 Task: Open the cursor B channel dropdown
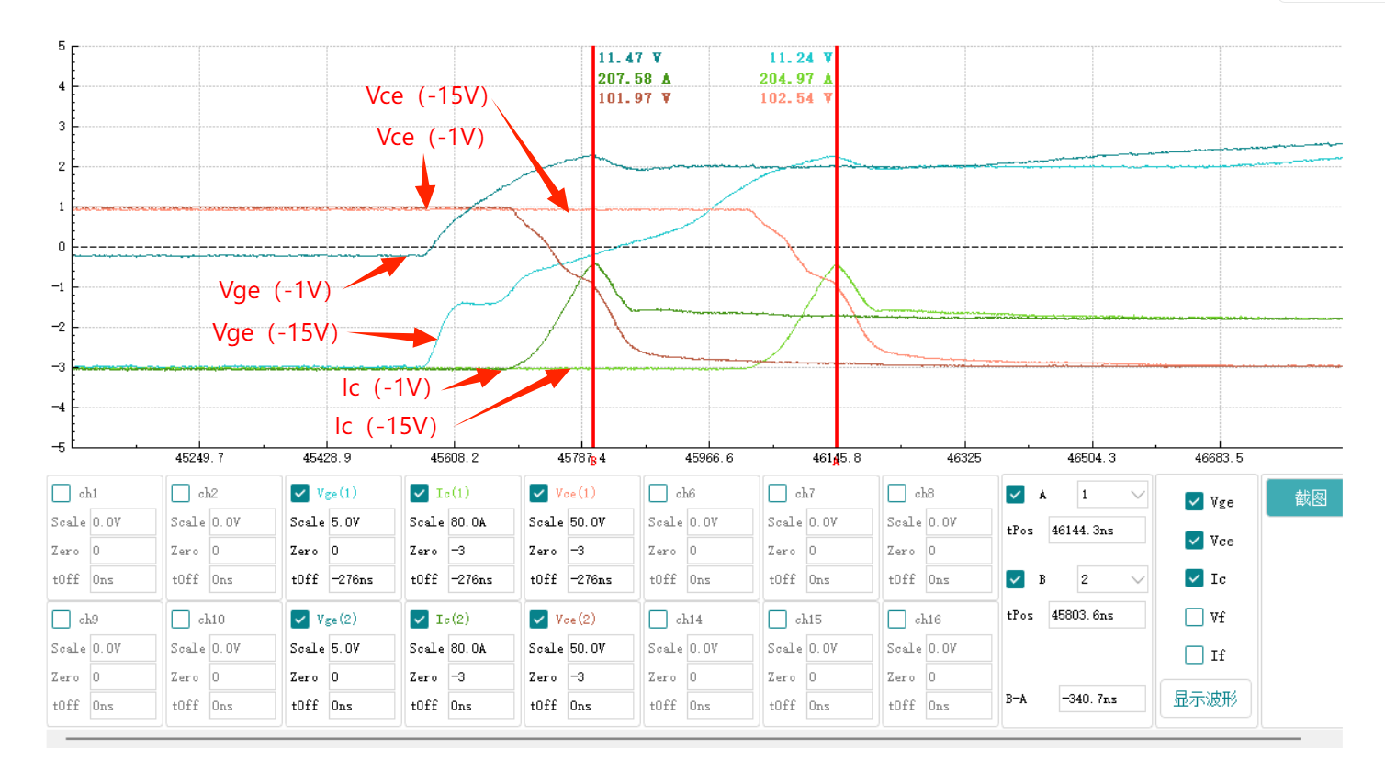pyautogui.click(x=1112, y=579)
